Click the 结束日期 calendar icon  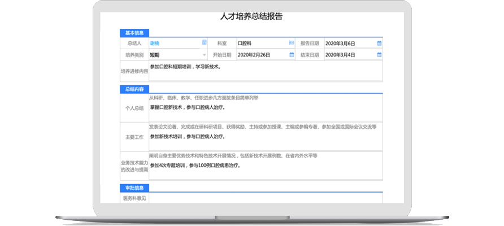[379, 55]
